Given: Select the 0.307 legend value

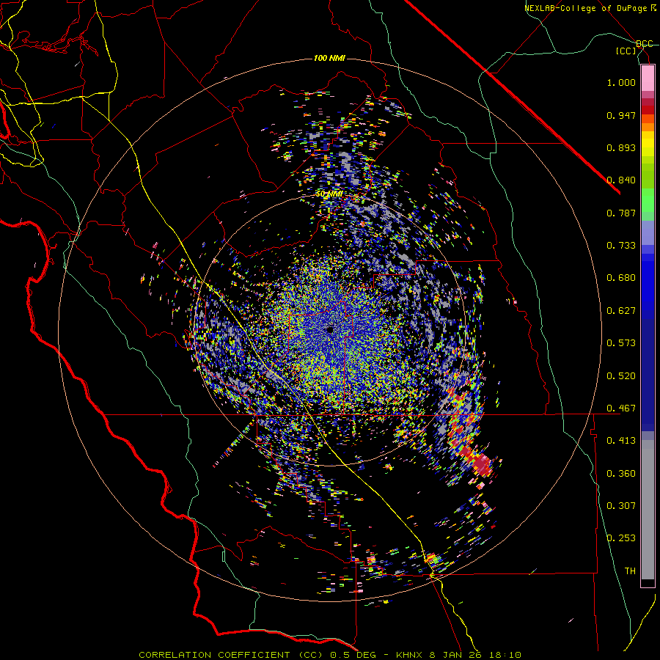Looking at the screenshot, I should (621, 506).
